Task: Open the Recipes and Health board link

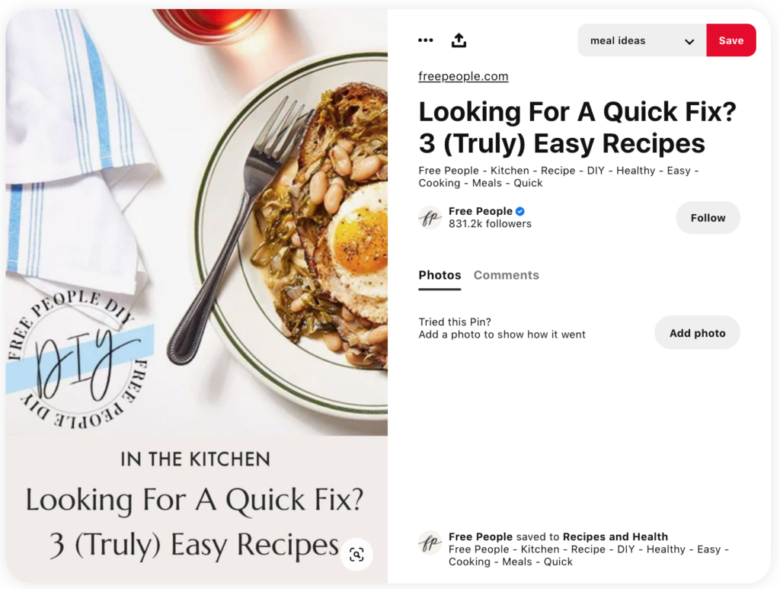Action: pyautogui.click(x=615, y=536)
